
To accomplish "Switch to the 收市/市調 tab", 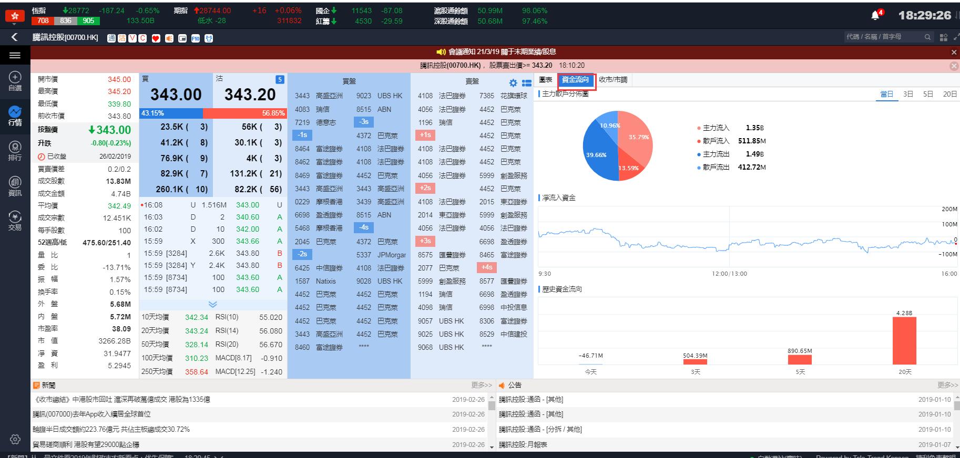I will (x=613, y=80).
